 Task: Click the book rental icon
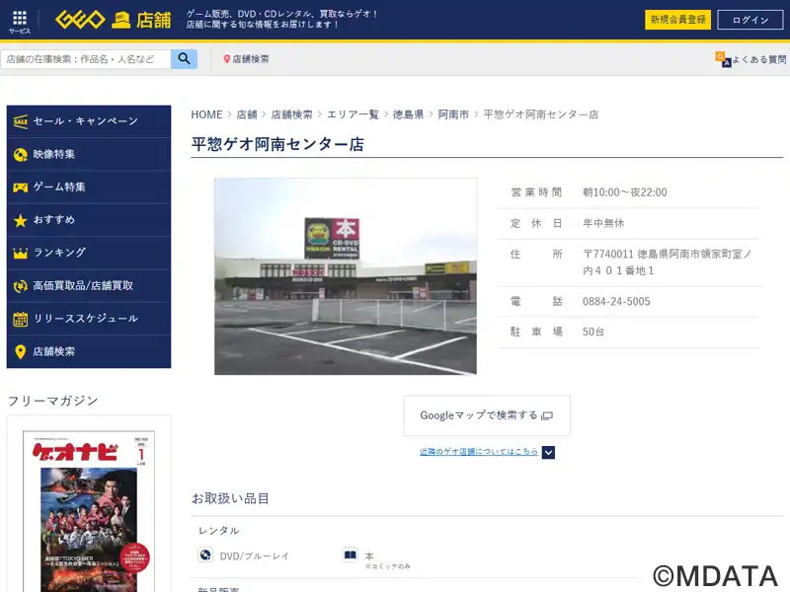pyautogui.click(x=351, y=555)
